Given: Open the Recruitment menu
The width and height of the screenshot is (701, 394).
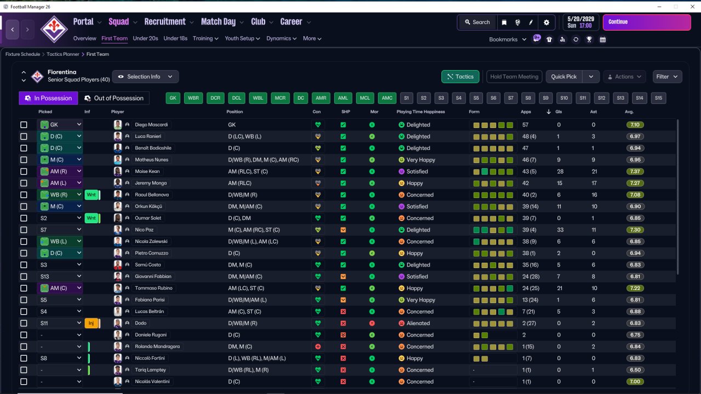Looking at the screenshot, I should (169, 22).
